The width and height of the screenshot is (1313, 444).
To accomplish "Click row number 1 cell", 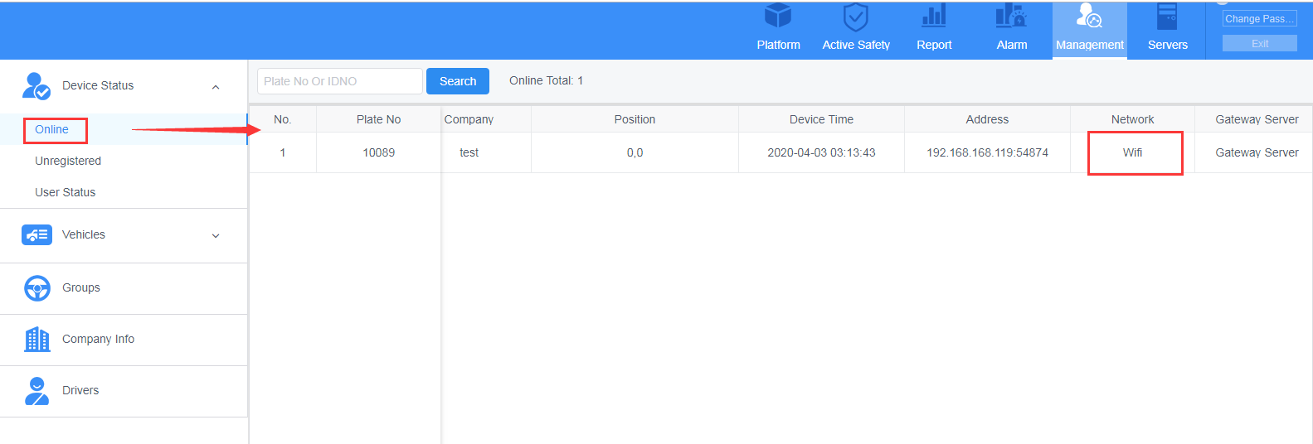I will click(283, 152).
